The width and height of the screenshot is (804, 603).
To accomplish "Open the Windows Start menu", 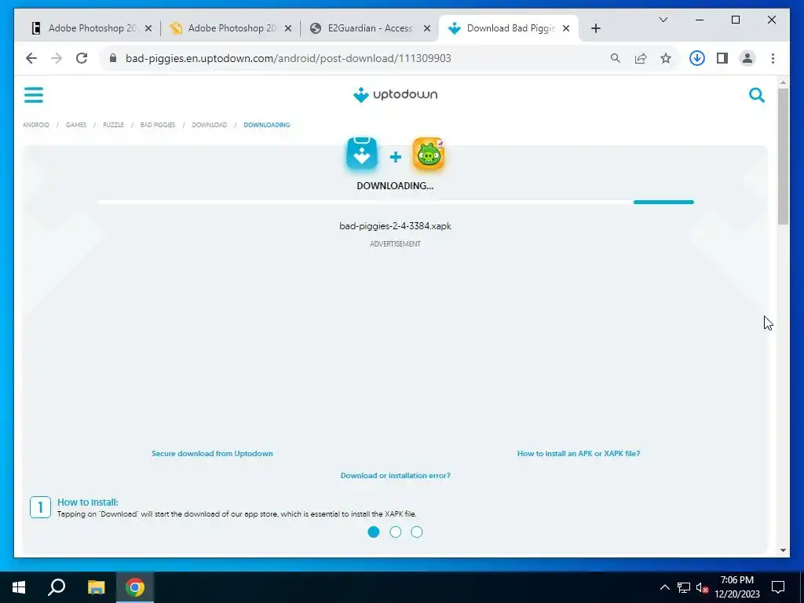I will [19, 587].
